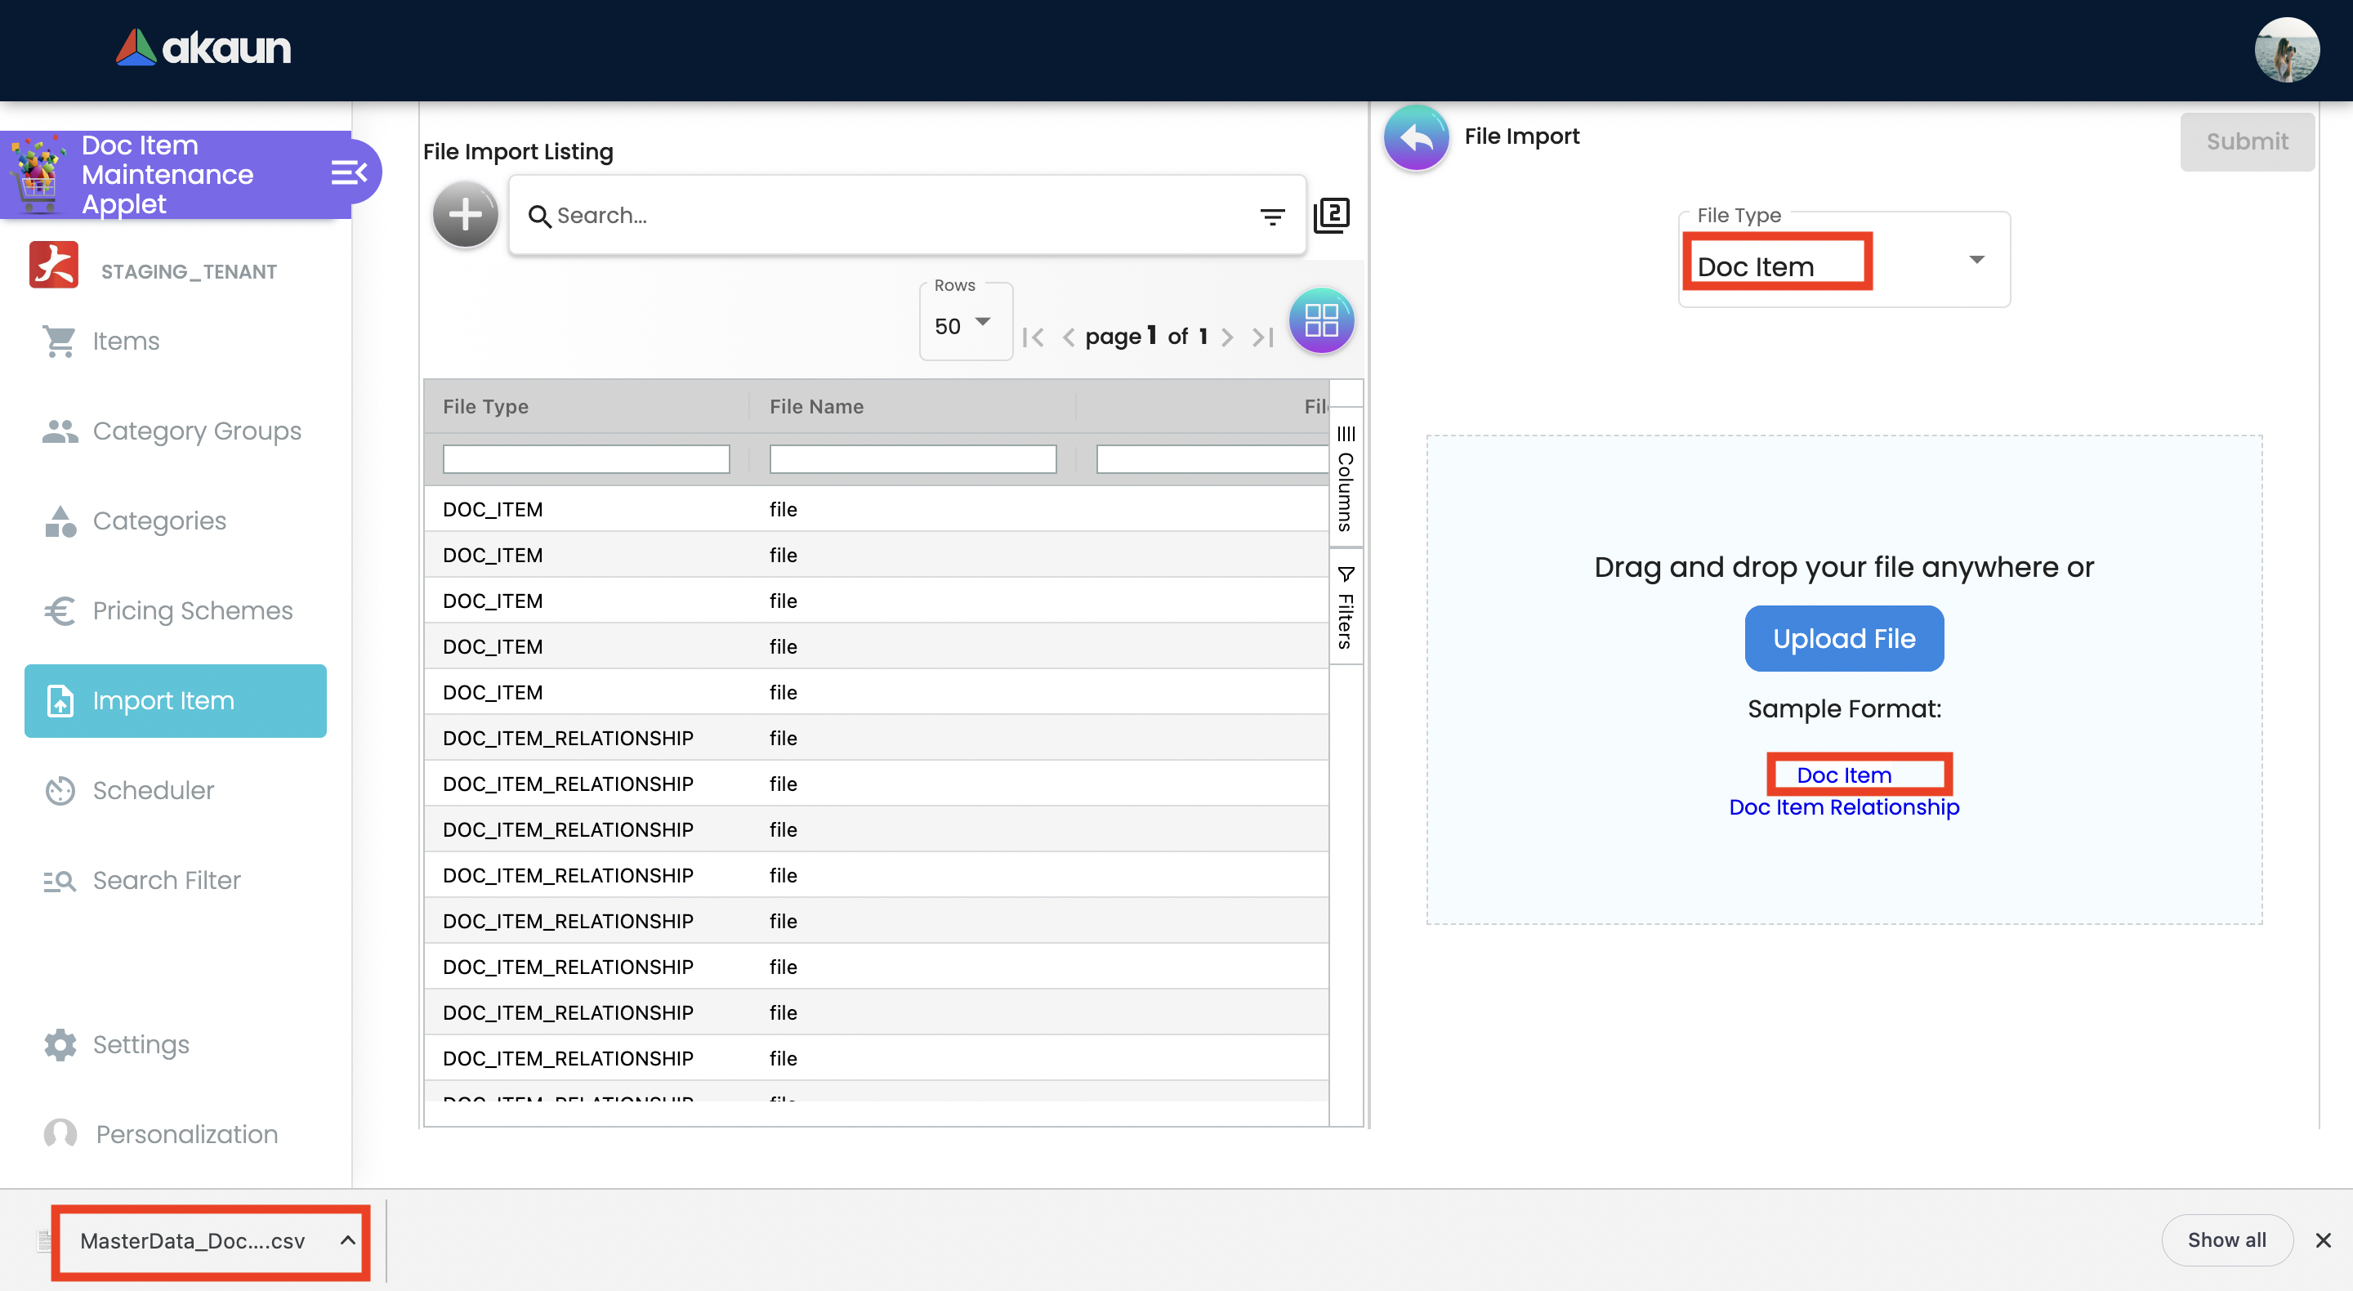Open Scheduler in the sidebar
The height and width of the screenshot is (1291, 2353).
[x=154, y=790]
